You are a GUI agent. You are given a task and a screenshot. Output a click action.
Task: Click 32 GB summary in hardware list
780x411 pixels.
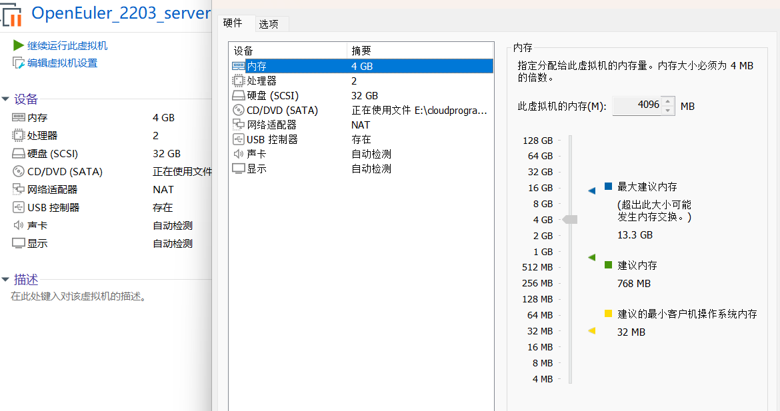pyautogui.click(x=365, y=95)
